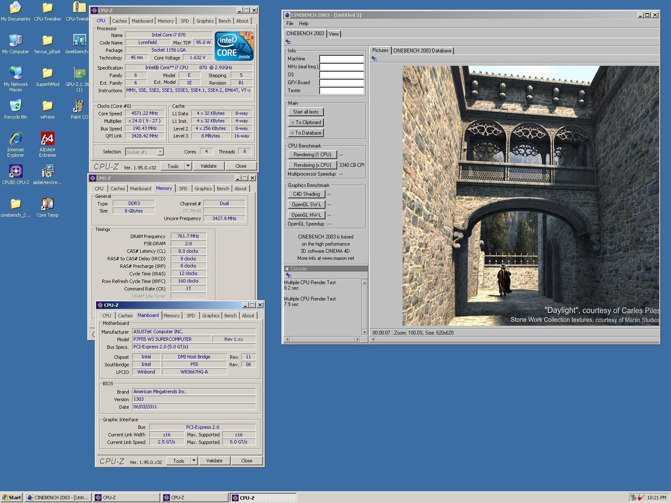The width and height of the screenshot is (671, 503).
Task: Switch to CINEBENCH 2003 taskbar button
Action: tap(58, 498)
